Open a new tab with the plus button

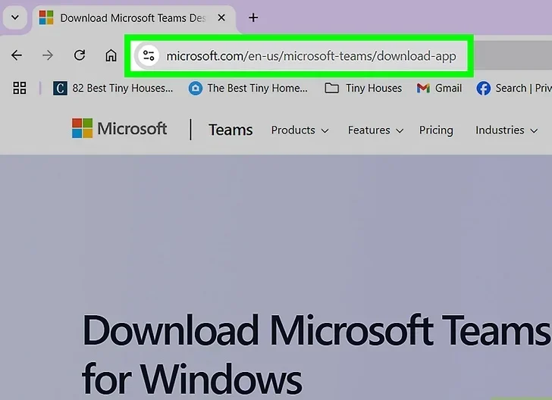[x=253, y=17]
